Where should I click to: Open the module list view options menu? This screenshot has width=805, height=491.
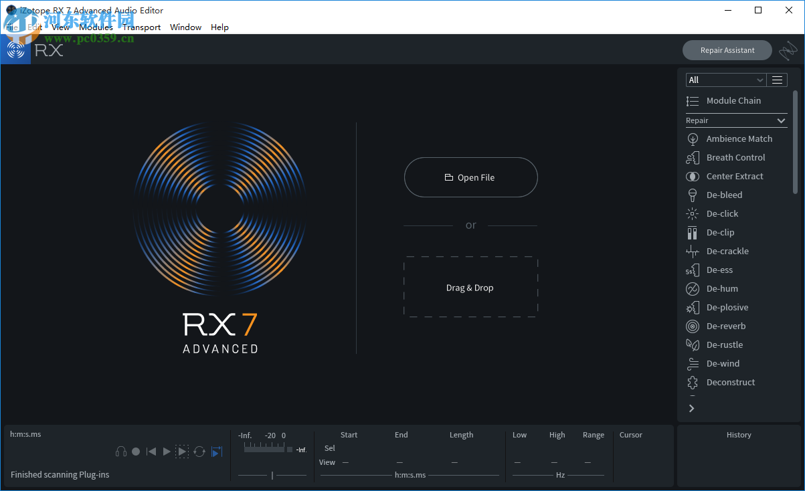click(x=777, y=80)
